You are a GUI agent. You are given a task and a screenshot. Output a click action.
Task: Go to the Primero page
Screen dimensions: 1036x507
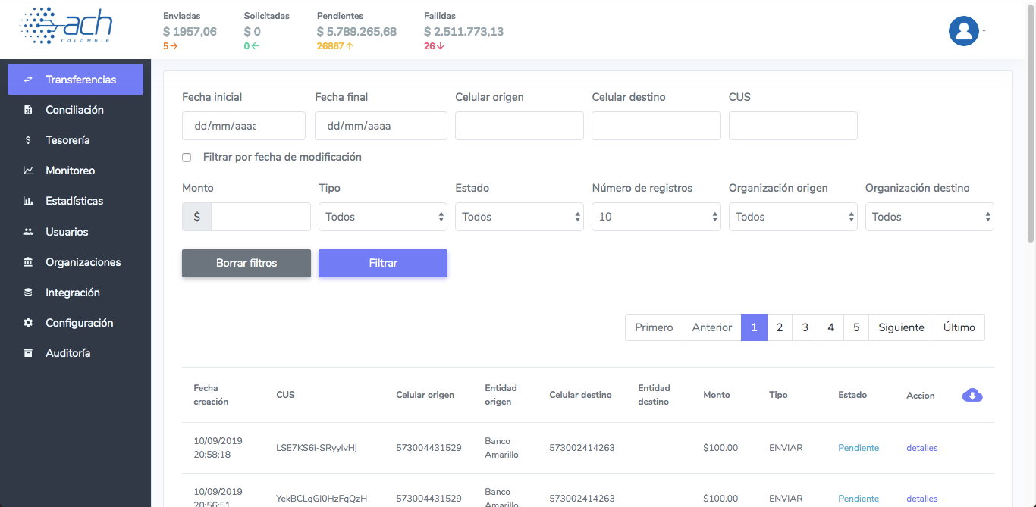[654, 327]
